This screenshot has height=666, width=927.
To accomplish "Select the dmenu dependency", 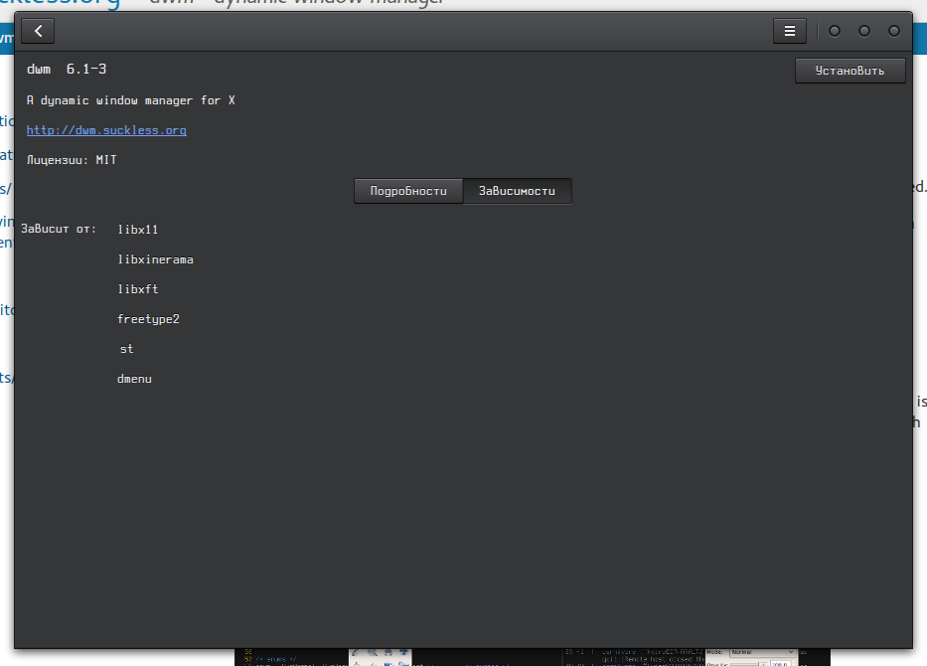I will tap(135, 379).
